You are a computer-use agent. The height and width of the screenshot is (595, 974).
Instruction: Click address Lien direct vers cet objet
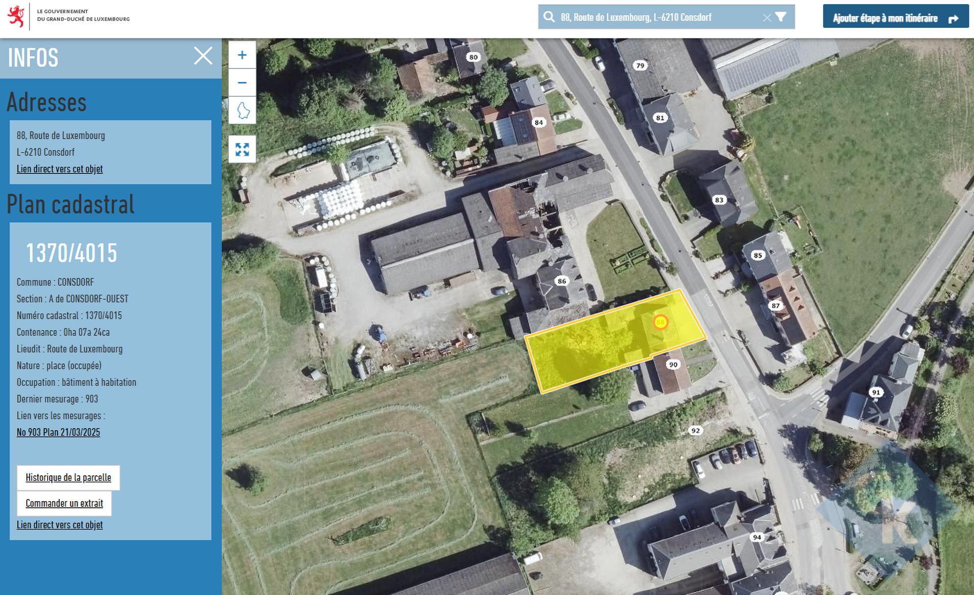[60, 169]
